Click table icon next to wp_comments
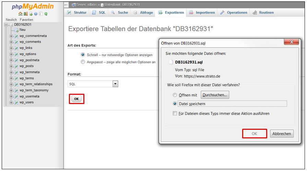Screen dimensions: 307x171 tap(16, 42)
